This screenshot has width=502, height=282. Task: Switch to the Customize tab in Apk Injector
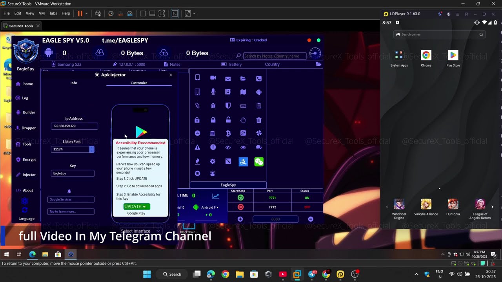tap(139, 83)
